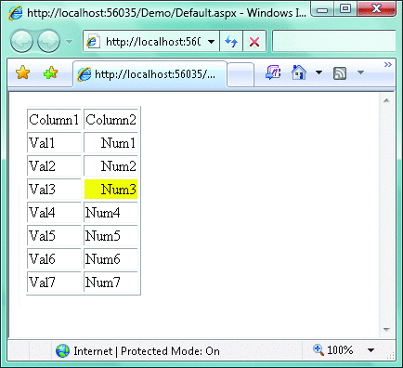Image resolution: width=403 pixels, height=368 pixels.
Task: Click the Column1 header cell
Action: pyautogui.click(x=54, y=119)
